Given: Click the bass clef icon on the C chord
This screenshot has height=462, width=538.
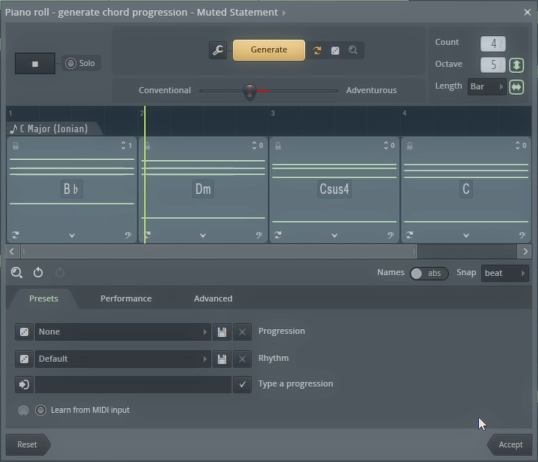Looking at the screenshot, I should [523, 235].
